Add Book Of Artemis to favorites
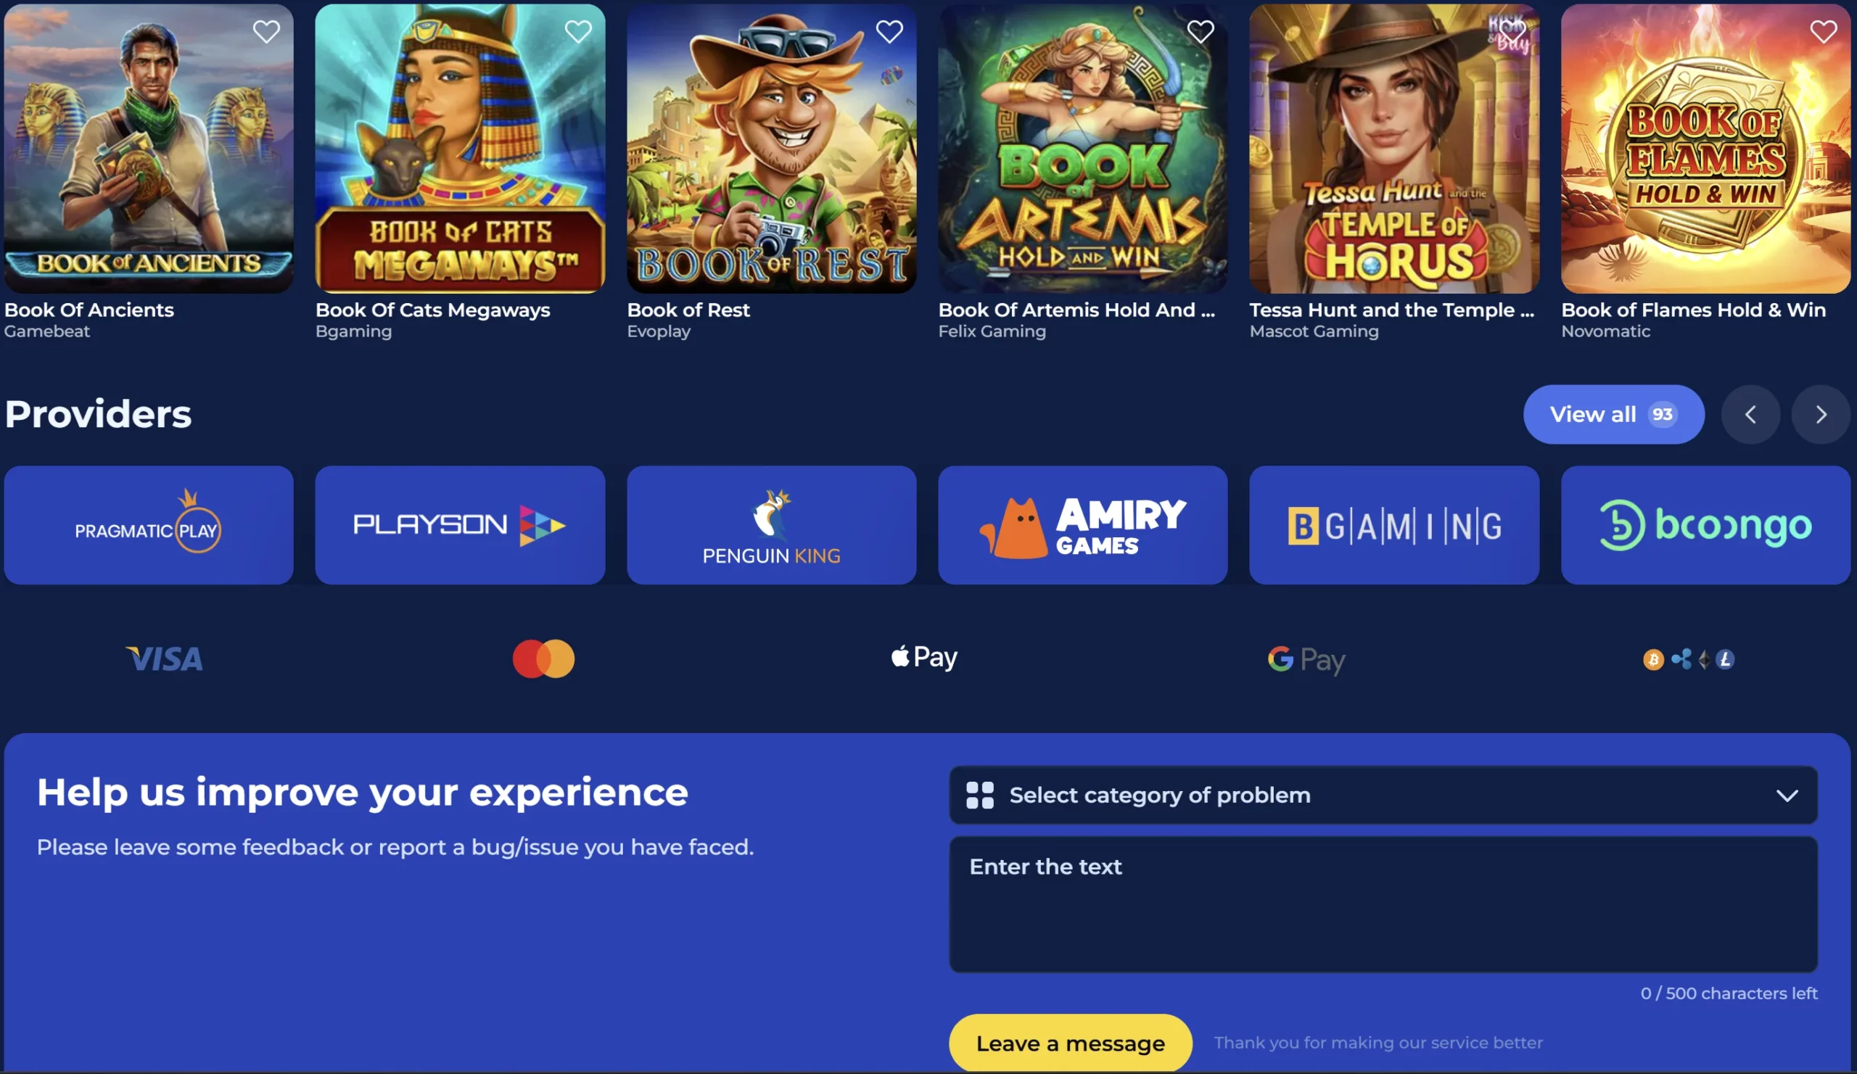This screenshot has height=1074, width=1857. click(1201, 32)
